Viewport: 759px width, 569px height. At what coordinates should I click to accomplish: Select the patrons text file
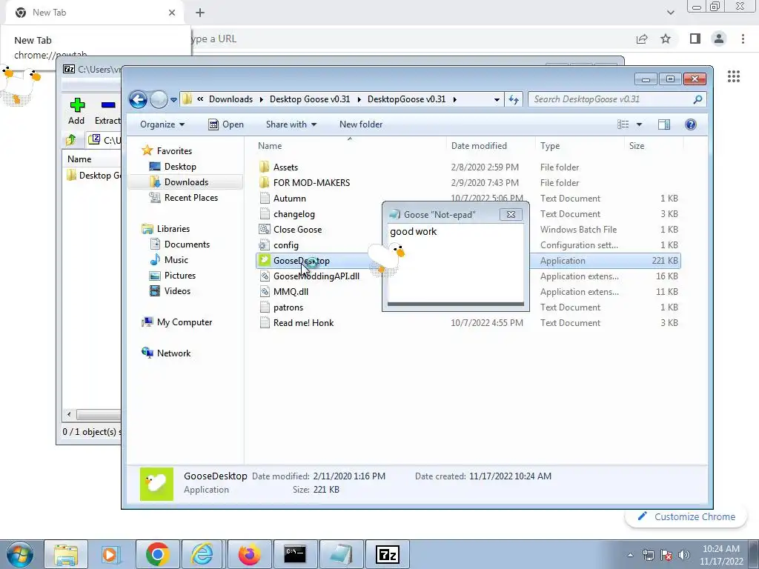[288, 307]
